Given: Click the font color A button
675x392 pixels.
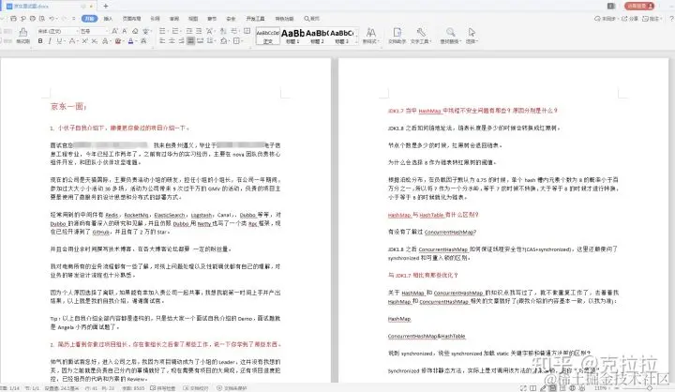Looking at the screenshot, I should click(131, 41).
